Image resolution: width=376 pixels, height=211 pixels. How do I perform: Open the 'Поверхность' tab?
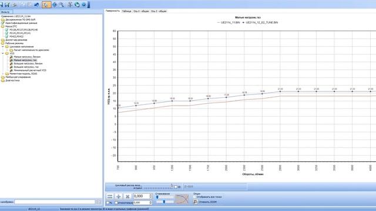click(113, 11)
